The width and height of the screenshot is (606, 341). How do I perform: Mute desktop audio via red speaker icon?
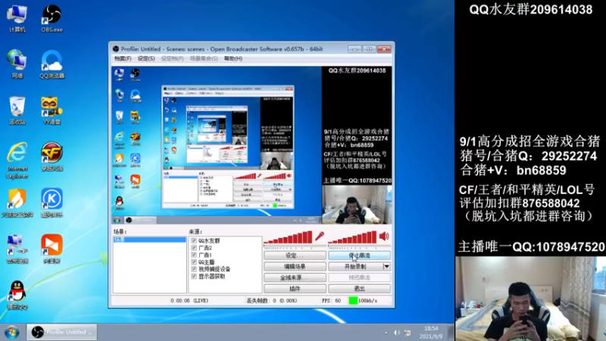point(384,236)
